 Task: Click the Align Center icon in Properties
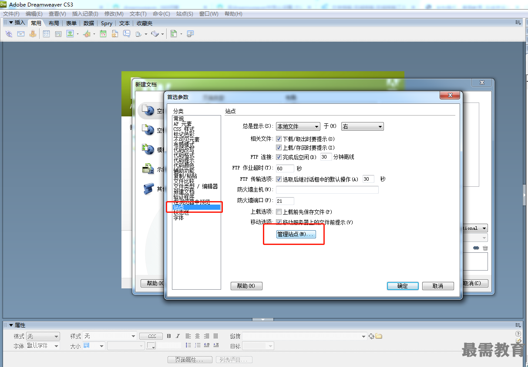click(x=197, y=336)
